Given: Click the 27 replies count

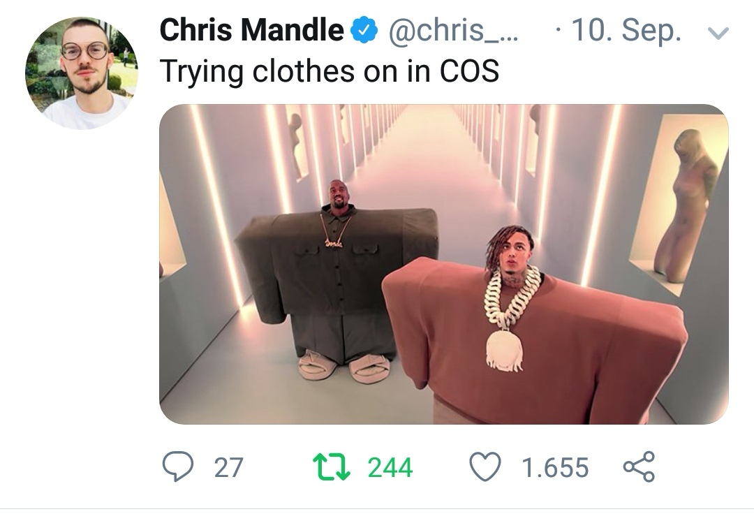Looking at the screenshot, I should coord(228,467).
